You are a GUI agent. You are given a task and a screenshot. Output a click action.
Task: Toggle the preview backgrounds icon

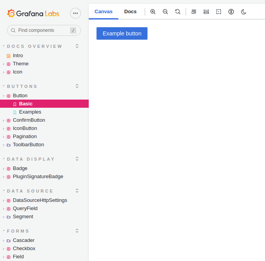[194, 12]
